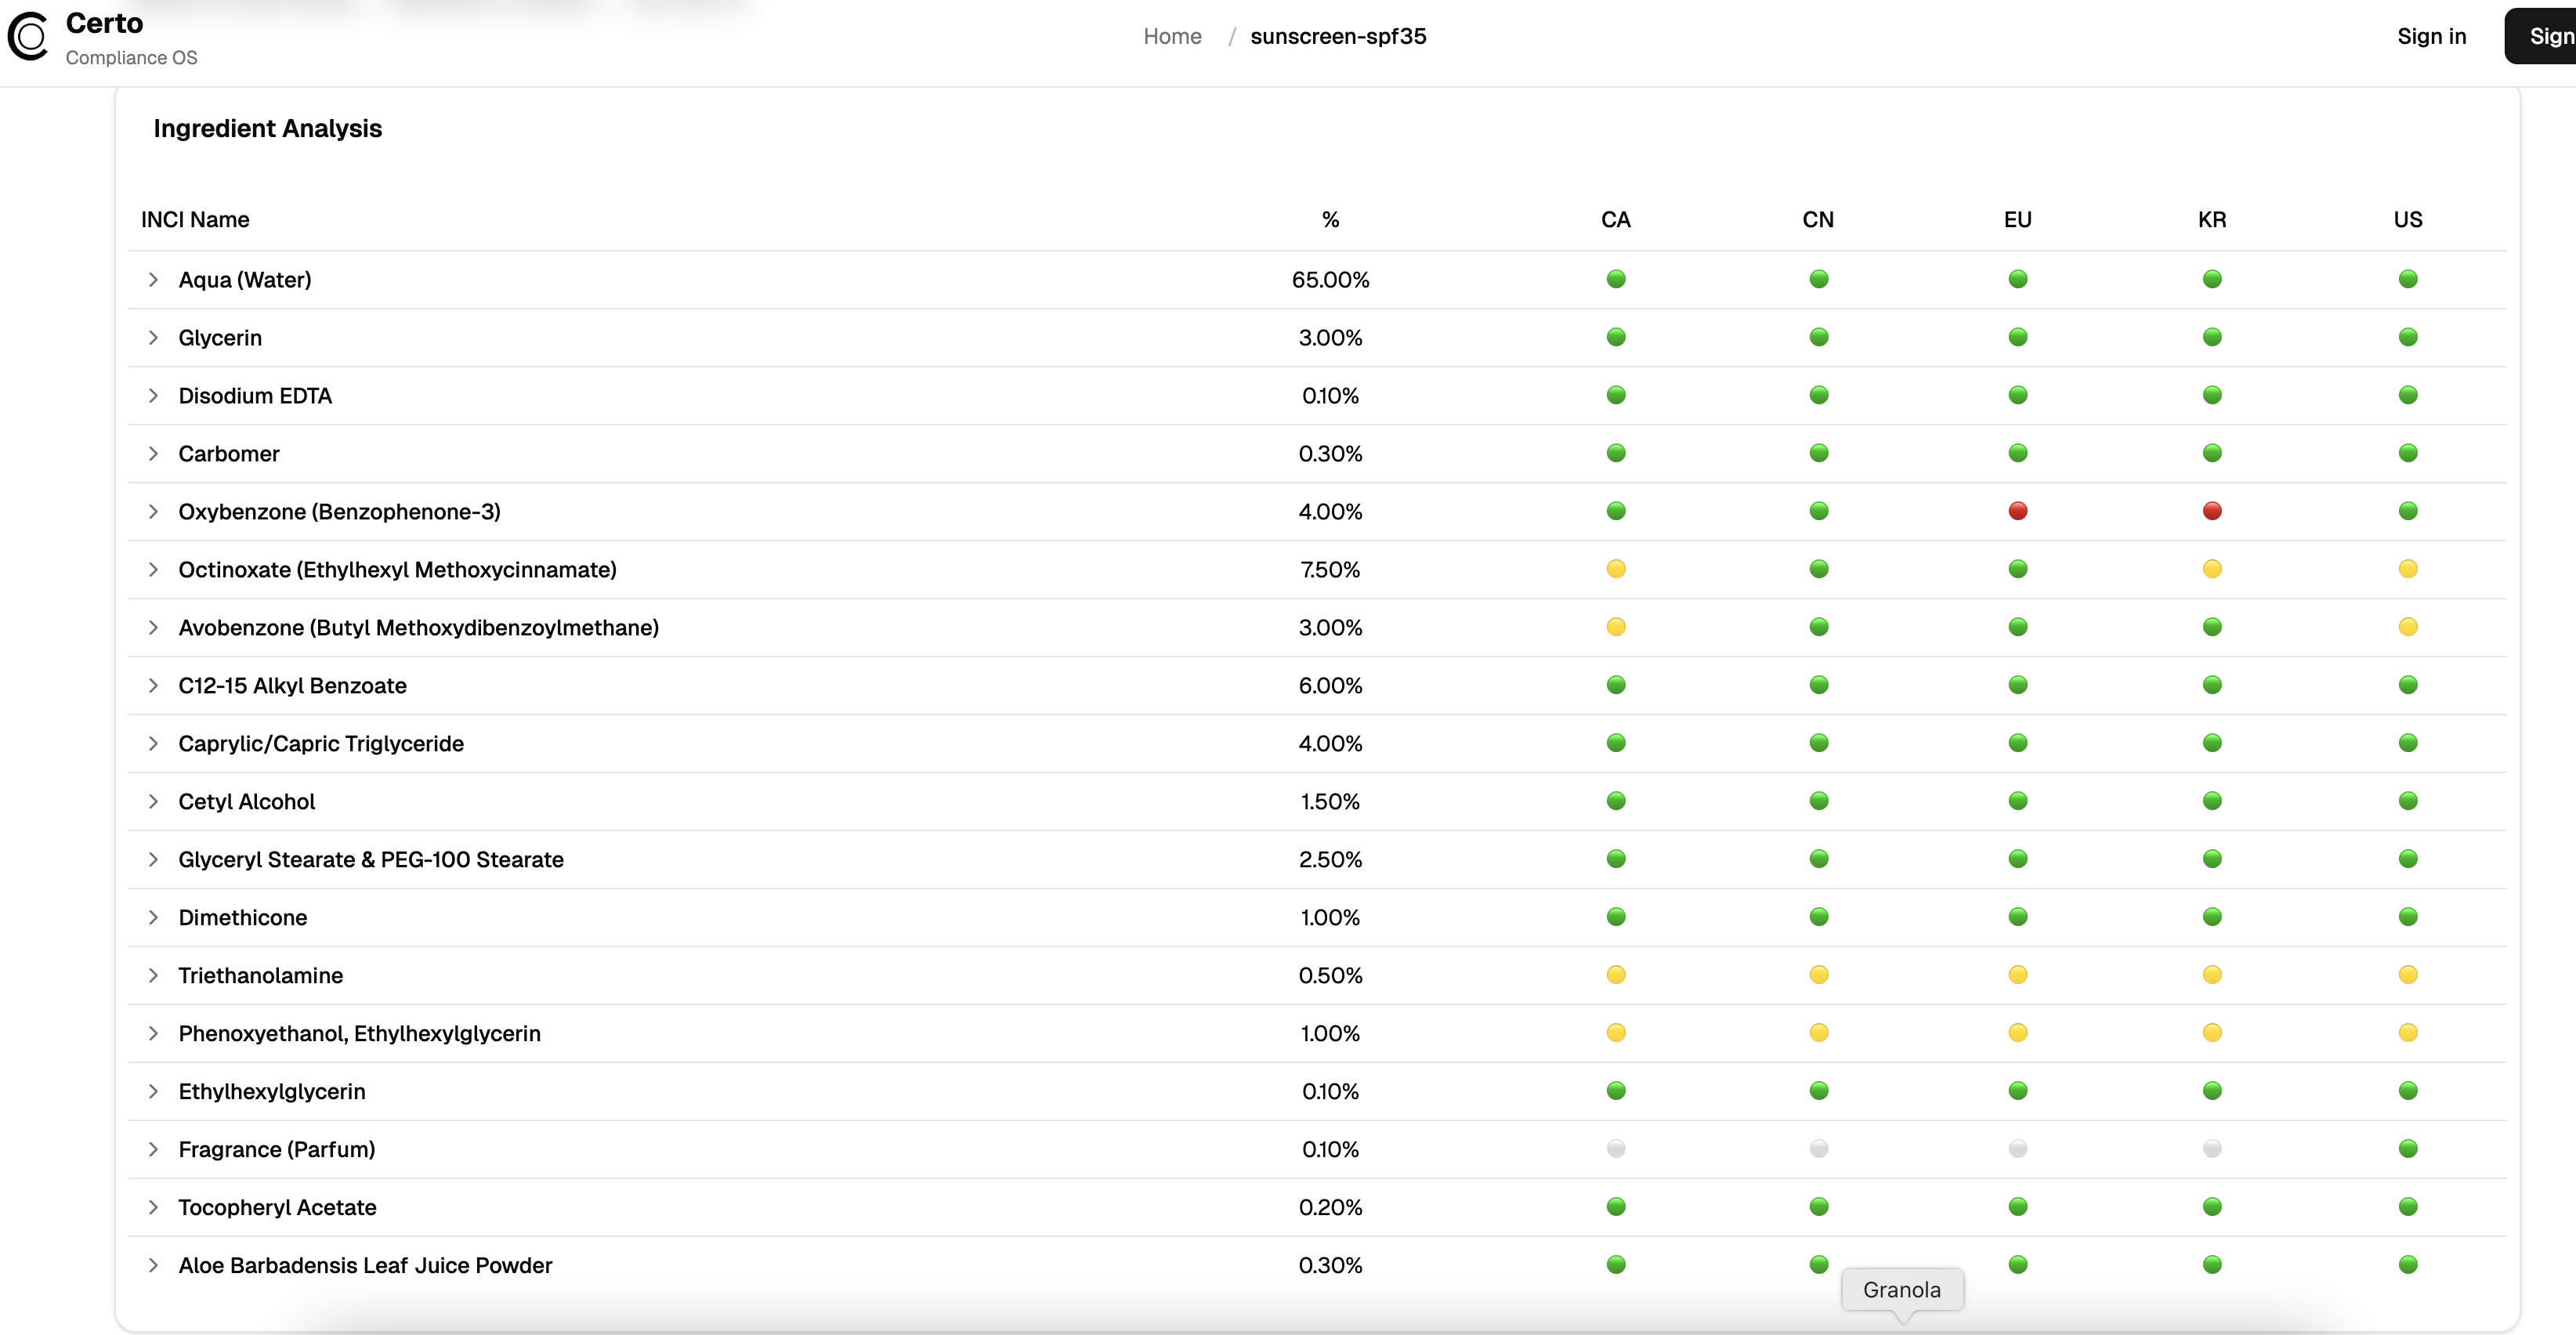Click Phenoxyethanol's yellow US status dot

[x=2408, y=1033]
